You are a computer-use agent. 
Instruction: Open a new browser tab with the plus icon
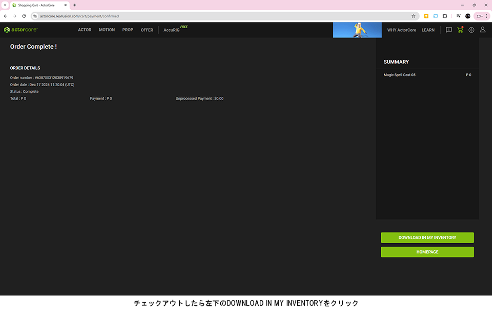coord(75,5)
